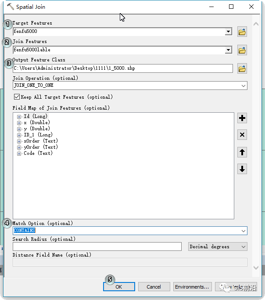Open the Join Operation dropdown

[244, 86]
